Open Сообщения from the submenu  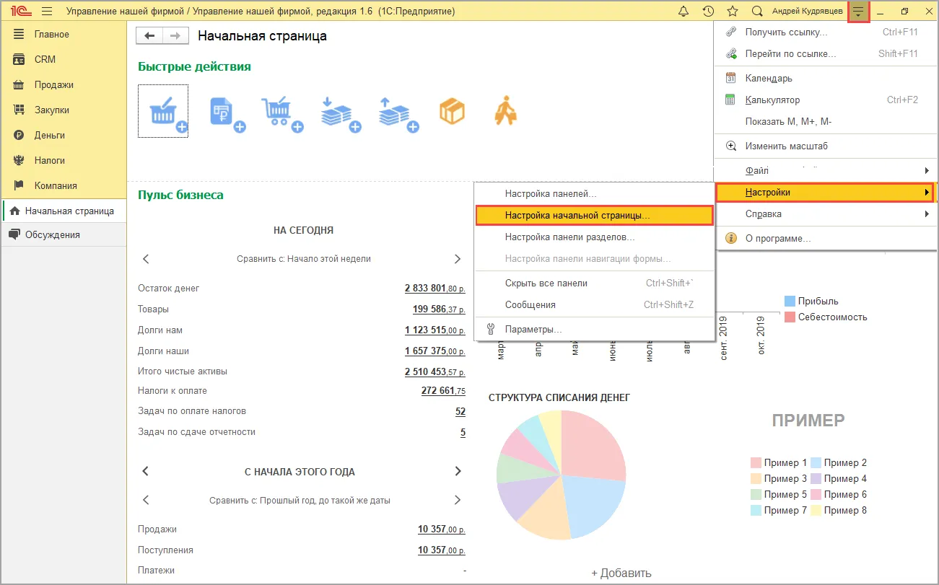594,304
